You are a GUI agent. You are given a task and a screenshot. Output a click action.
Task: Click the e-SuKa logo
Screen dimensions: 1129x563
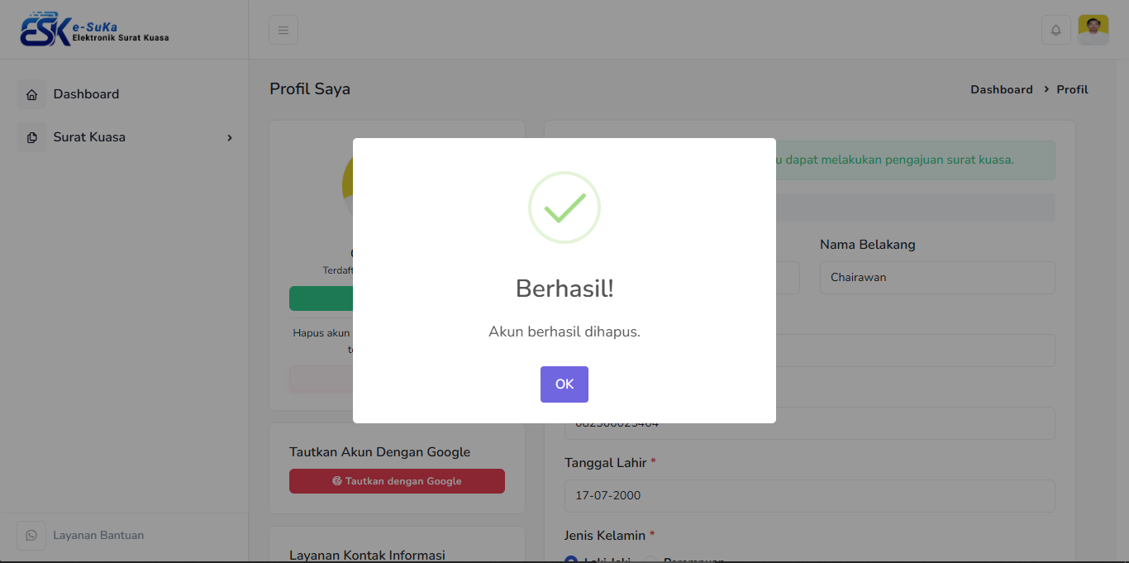(94, 31)
